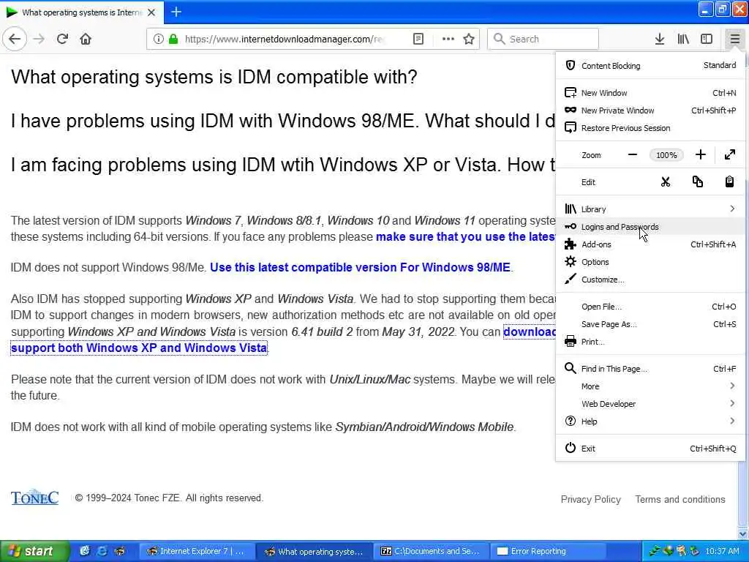Open 'support both Windows XP and Windows Vista' link

(139, 348)
